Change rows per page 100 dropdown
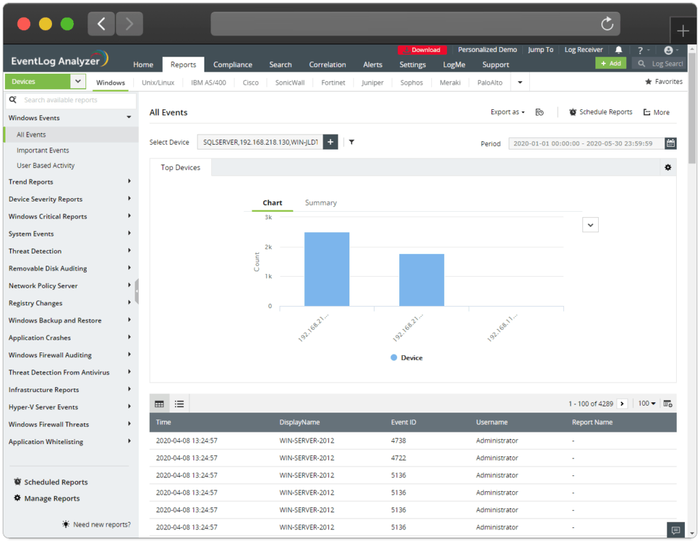The image size is (700, 541). coord(647,403)
